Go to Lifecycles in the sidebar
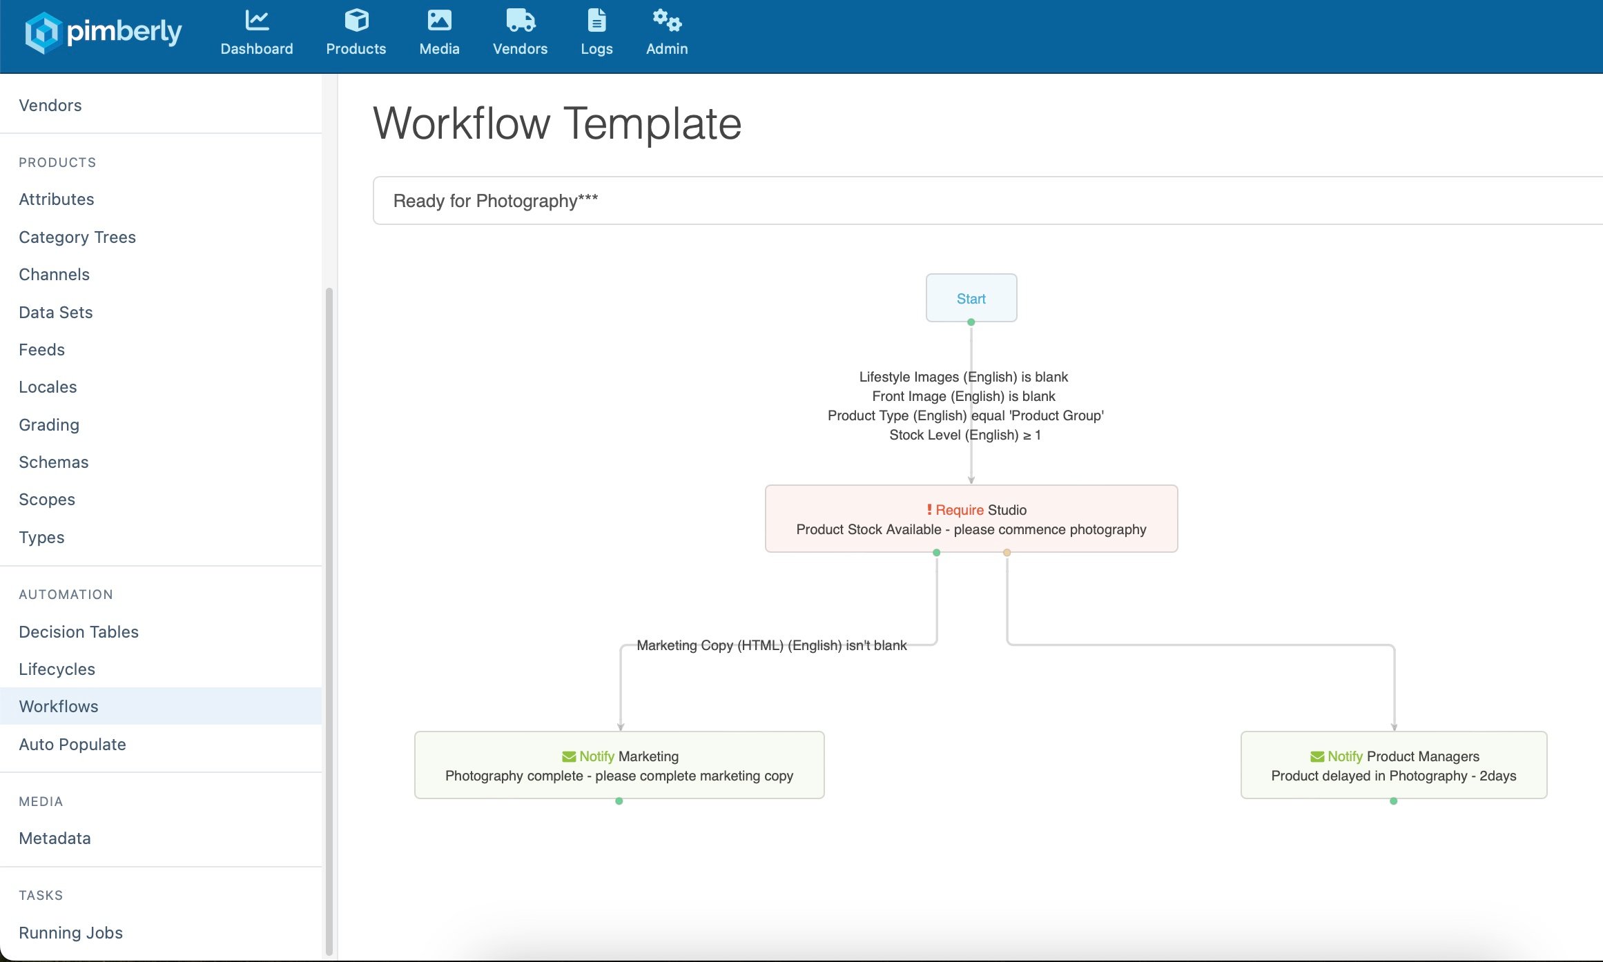 [x=57, y=669]
